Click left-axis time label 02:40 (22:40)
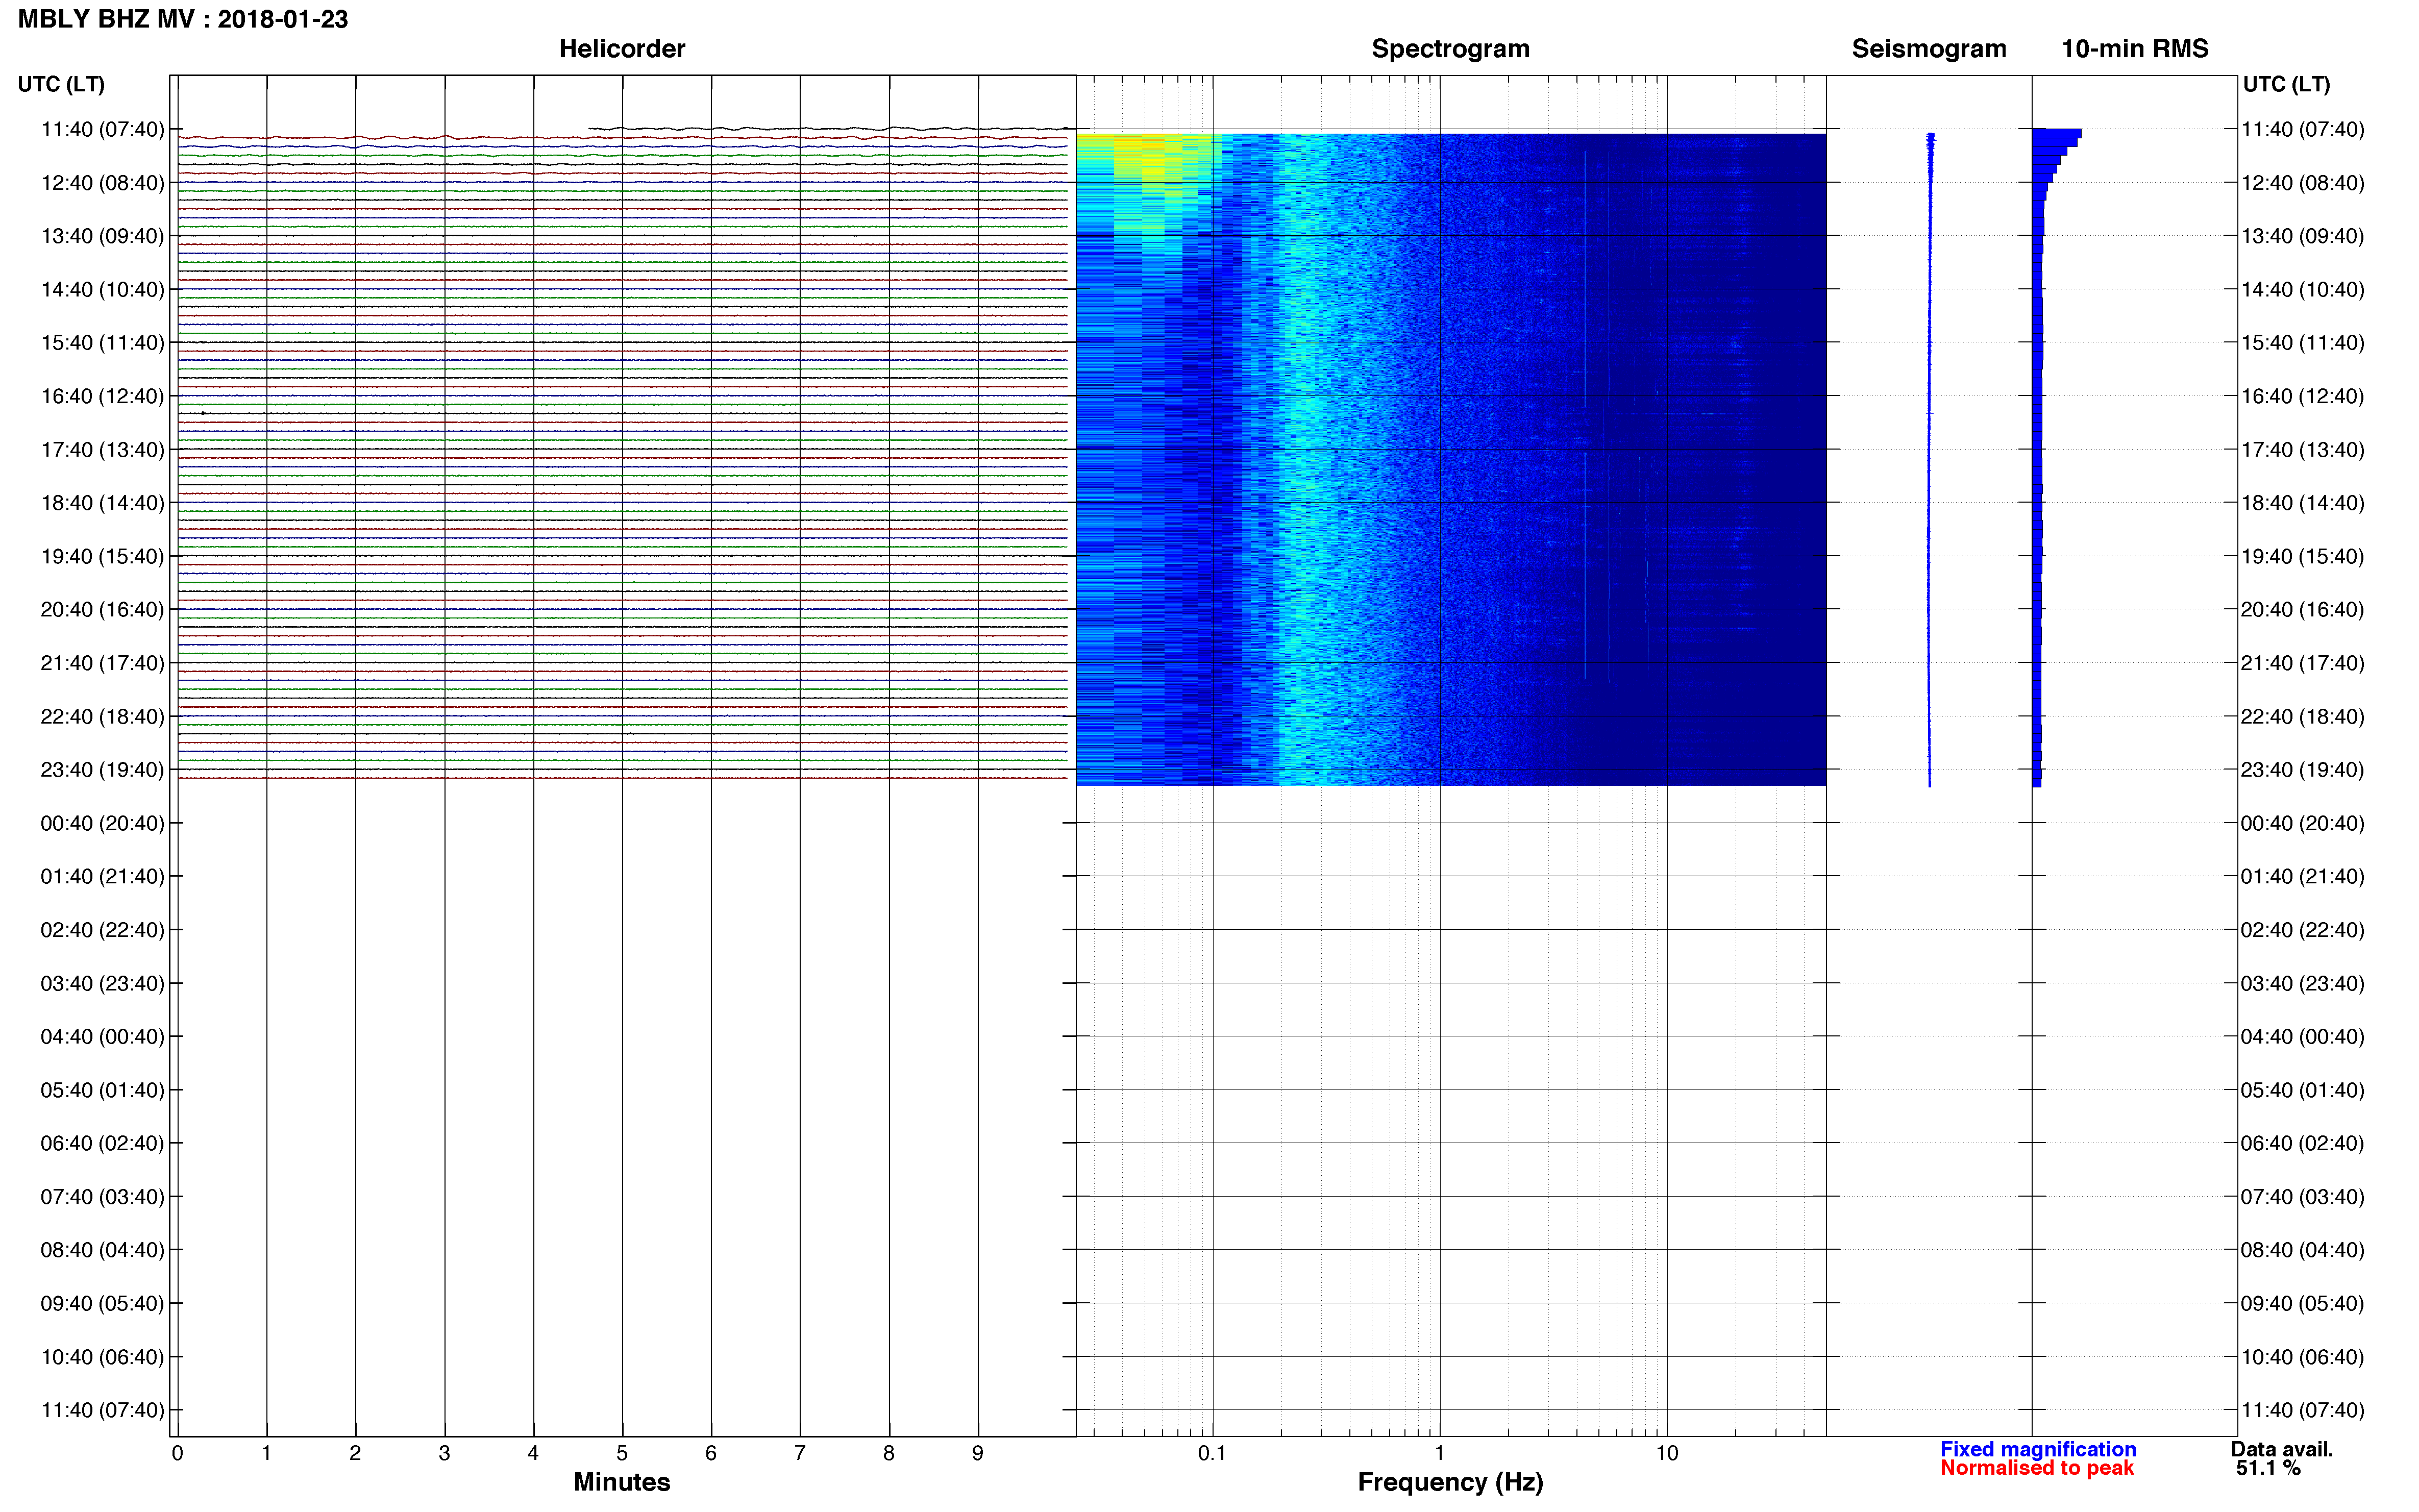The image size is (2419, 1512). tap(102, 930)
